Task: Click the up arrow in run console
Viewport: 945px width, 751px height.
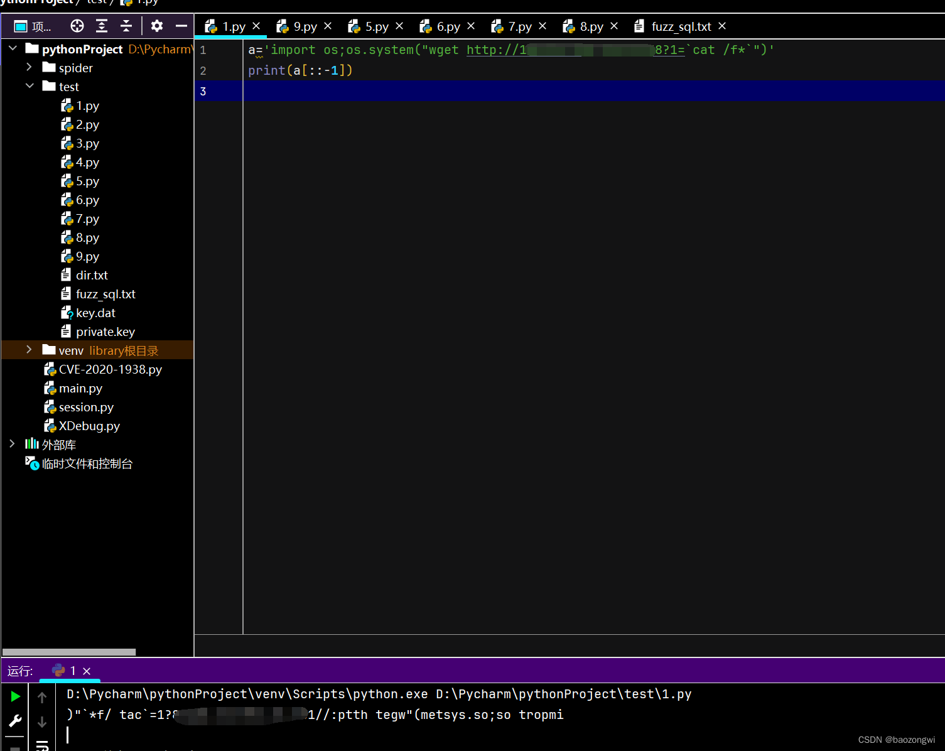Action: click(42, 697)
